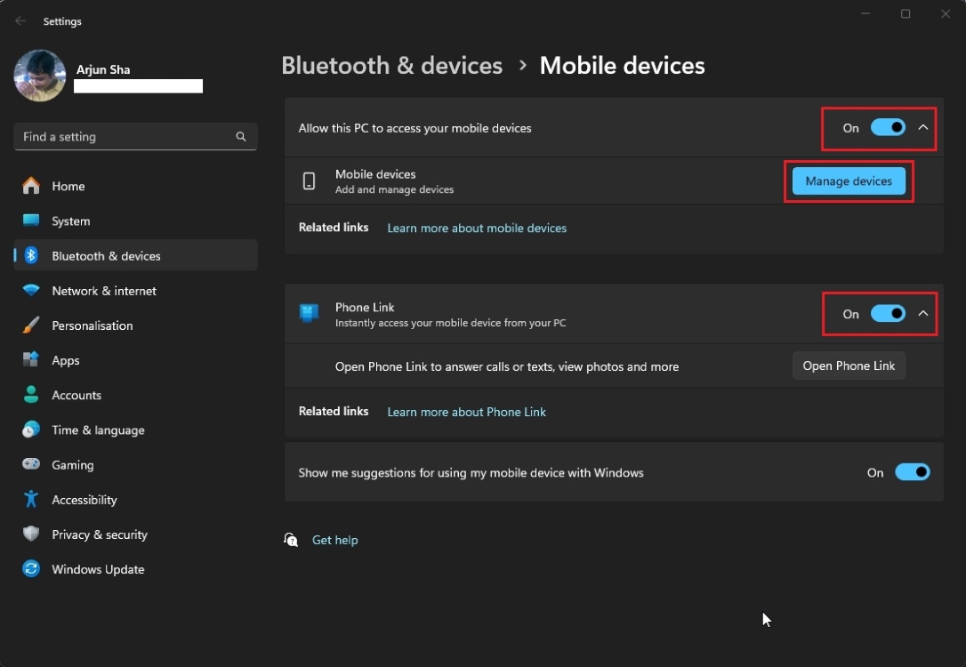Click the Bluetooth & devices icon

[31, 255]
